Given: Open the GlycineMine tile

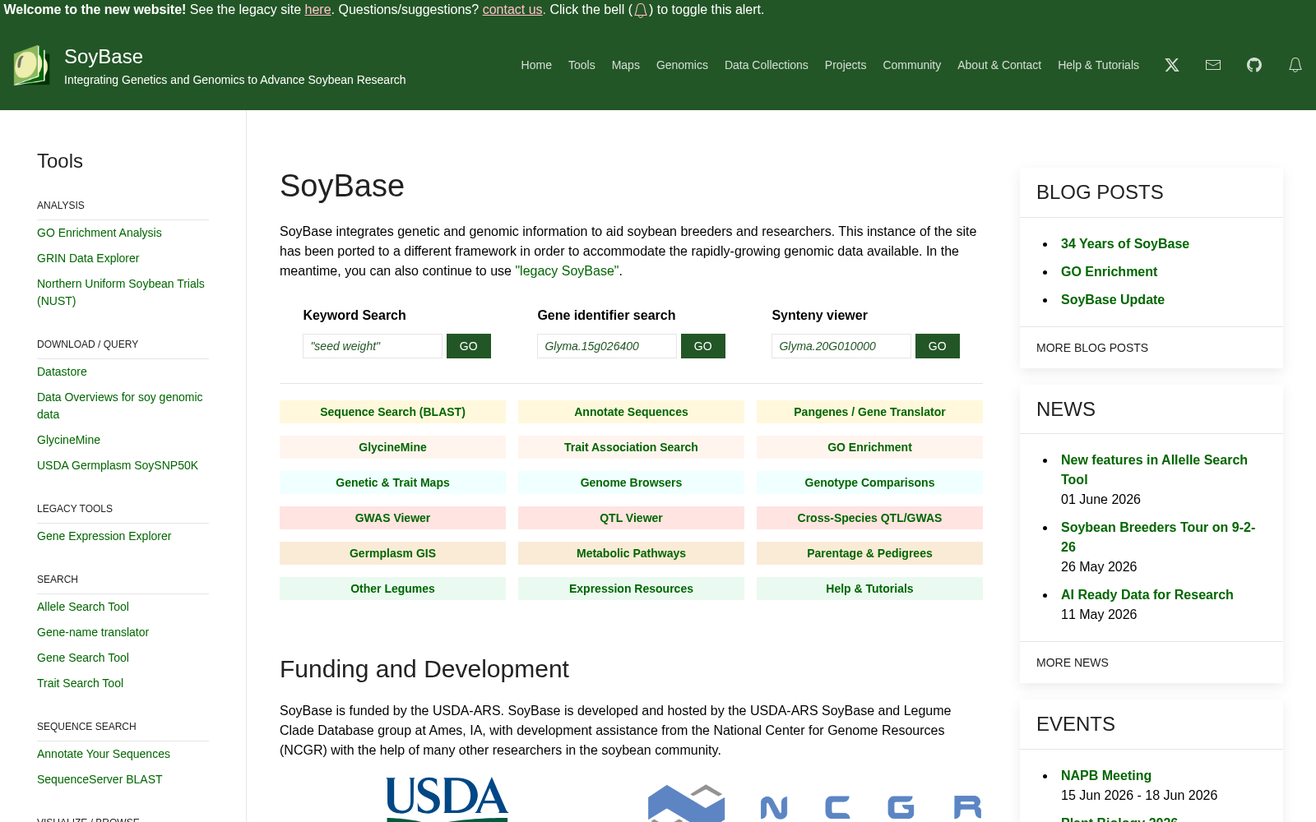Looking at the screenshot, I should (392, 447).
